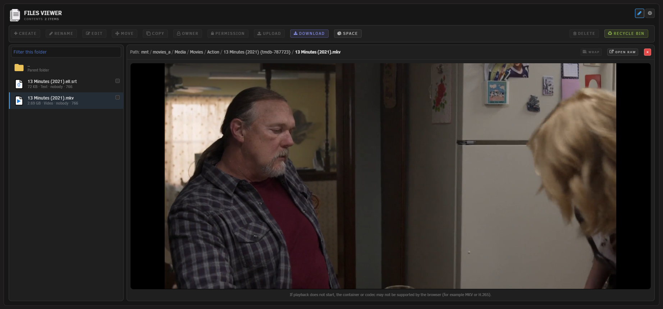663x309 pixels.
Task: Click the 'Parent folder' label
Action: pyautogui.click(x=38, y=70)
